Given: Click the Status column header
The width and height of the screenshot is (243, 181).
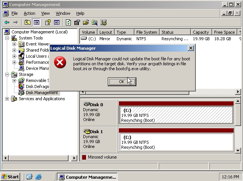Looking at the screenshot, I should pyautogui.click(x=175, y=32).
